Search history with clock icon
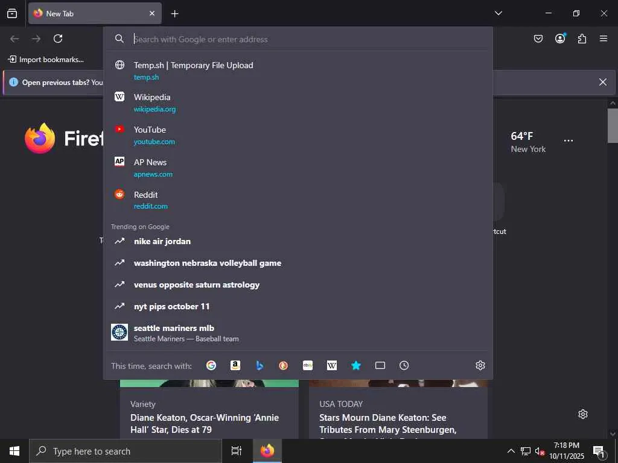This screenshot has width=618, height=463. 404,365
